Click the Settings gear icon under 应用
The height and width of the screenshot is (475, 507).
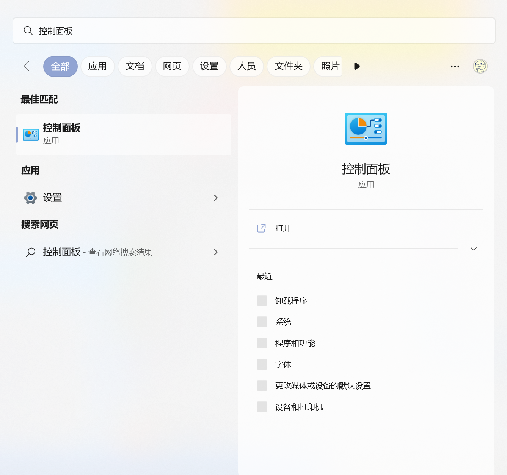click(31, 198)
